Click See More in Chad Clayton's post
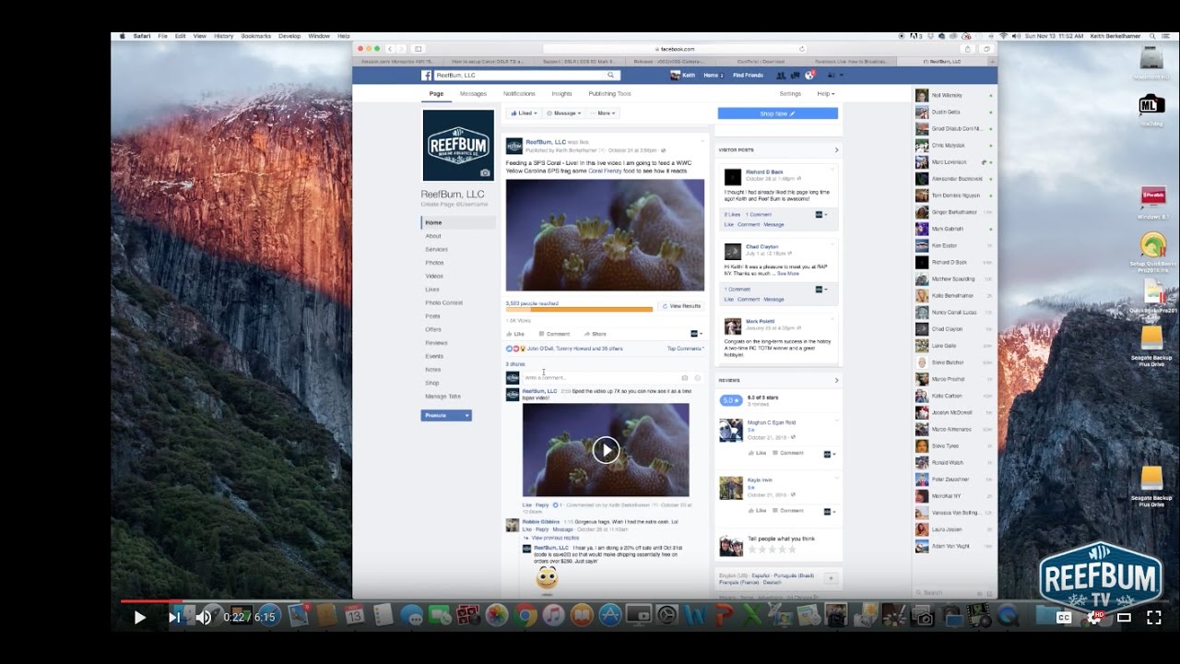 click(788, 274)
